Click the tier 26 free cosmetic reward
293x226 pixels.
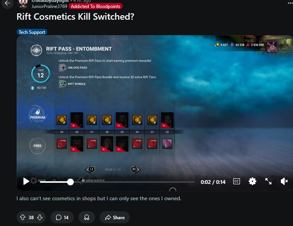(76, 144)
